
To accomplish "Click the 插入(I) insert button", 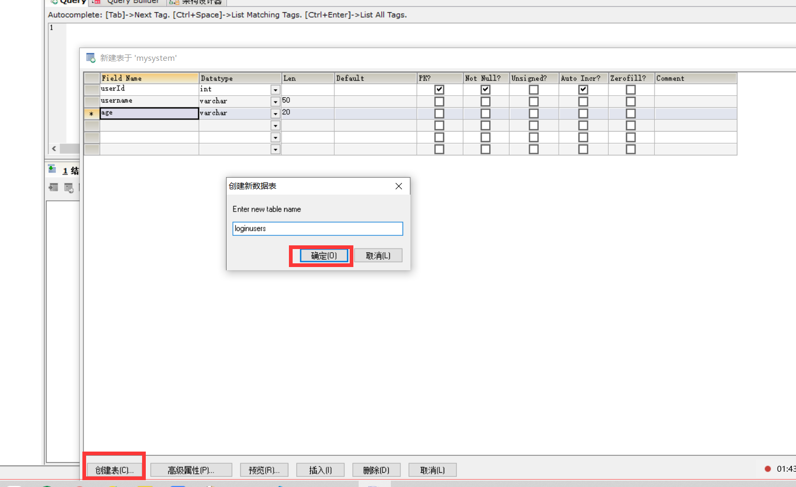I will (x=321, y=470).
